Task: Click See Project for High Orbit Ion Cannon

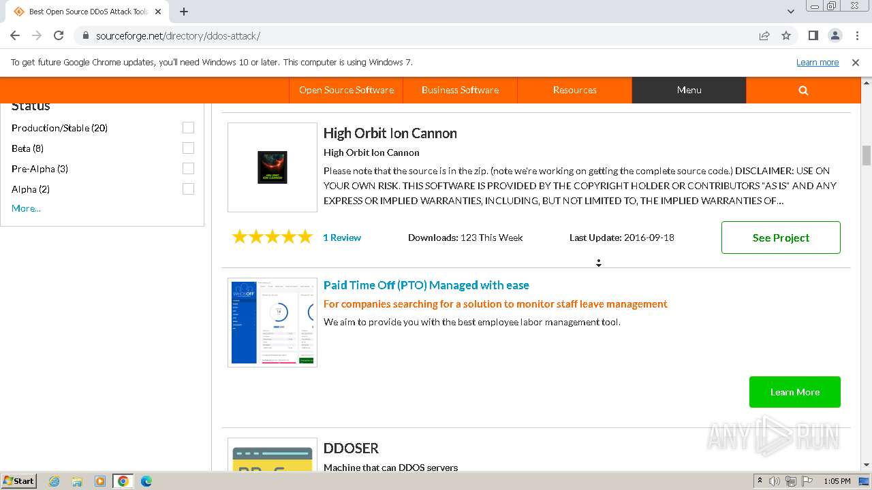Action: [x=781, y=238]
